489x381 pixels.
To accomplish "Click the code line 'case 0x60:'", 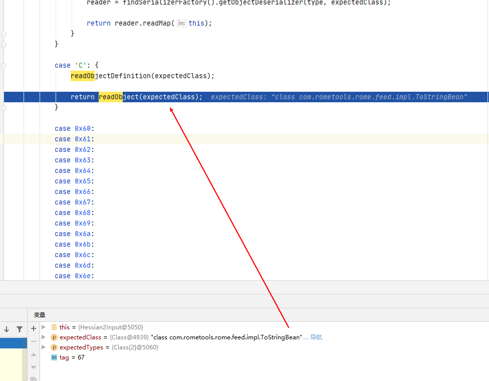I will click(x=74, y=128).
